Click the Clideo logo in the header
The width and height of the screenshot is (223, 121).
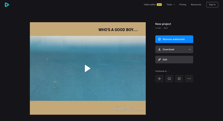pyautogui.click(x=7, y=5)
